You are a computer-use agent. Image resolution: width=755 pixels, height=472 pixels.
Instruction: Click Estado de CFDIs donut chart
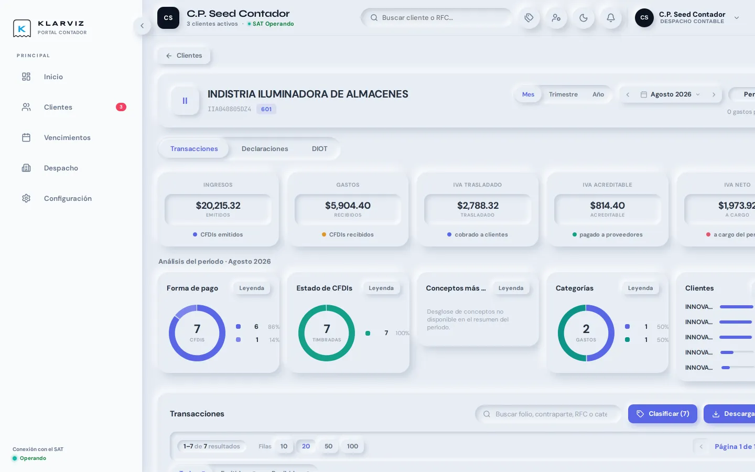tap(327, 333)
